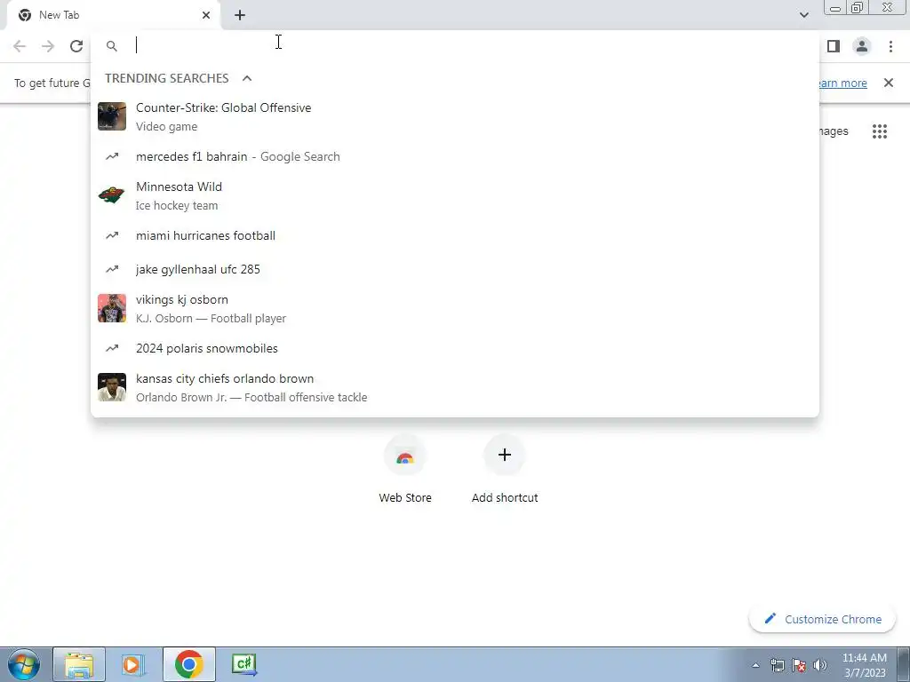Screen dimensions: 910x682
Task: Close the New Tab tab
Action: point(206,15)
